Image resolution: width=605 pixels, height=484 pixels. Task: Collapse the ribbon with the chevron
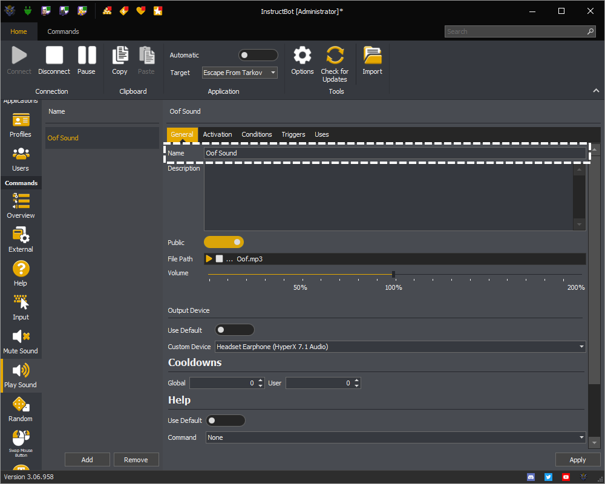coord(596,91)
